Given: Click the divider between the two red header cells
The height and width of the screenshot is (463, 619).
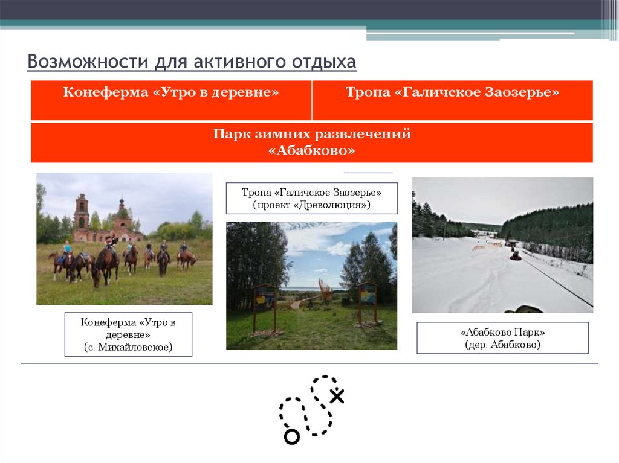Looking at the screenshot, I should pos(313,99).
